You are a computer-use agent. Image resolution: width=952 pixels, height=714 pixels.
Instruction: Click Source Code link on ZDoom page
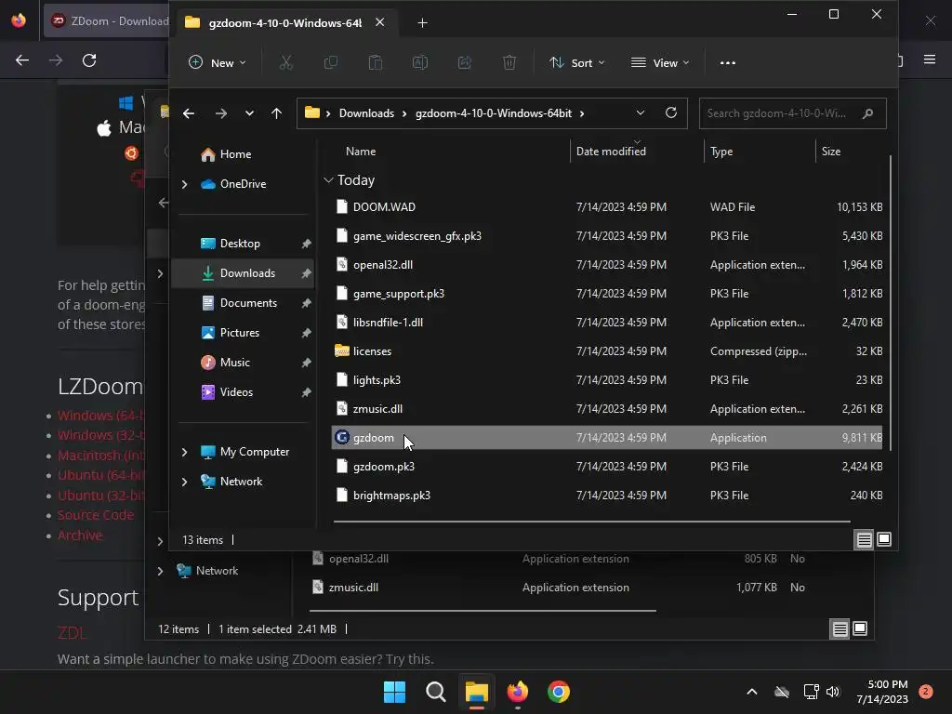click(96, 515)
